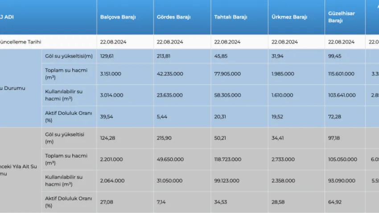Click the Balçova Barajı column header
379x213 pixels.
(x=119, y=17)
